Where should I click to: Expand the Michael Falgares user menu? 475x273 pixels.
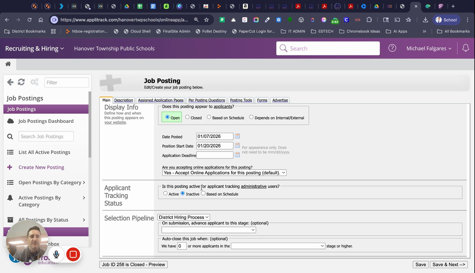coord(429,48)
